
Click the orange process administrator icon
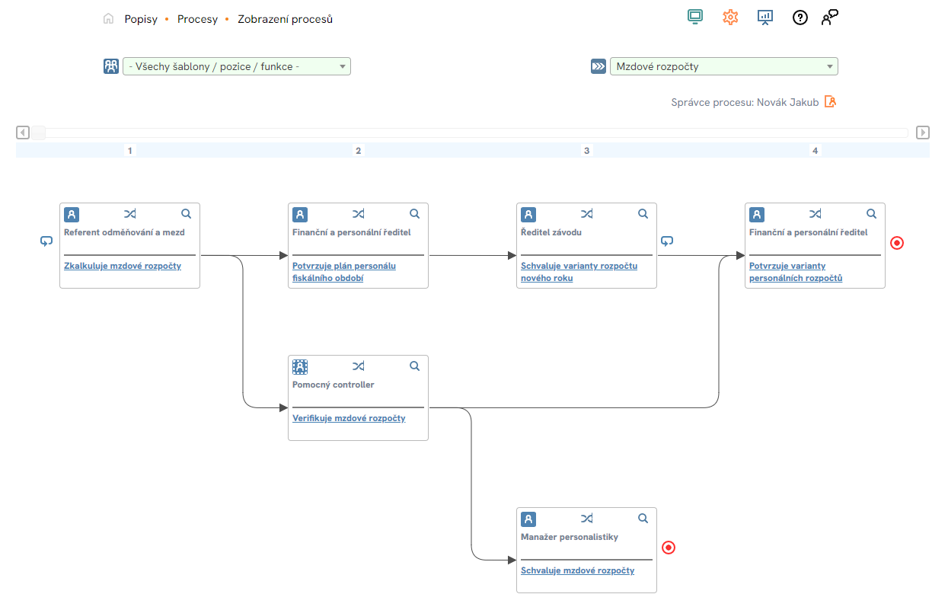point(830,102)
